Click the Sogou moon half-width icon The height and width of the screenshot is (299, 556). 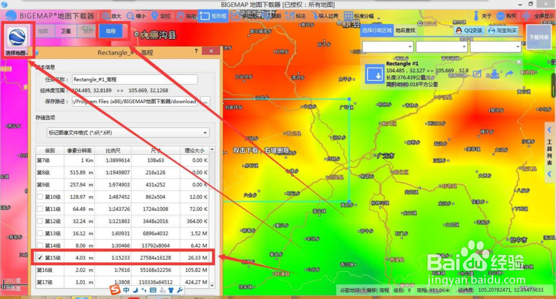click(x=136, y=290)
